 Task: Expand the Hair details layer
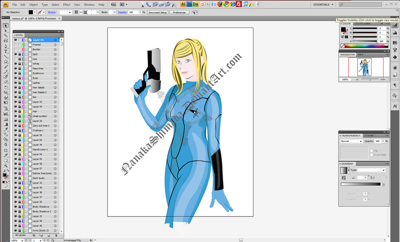click(x=25, y=88)
